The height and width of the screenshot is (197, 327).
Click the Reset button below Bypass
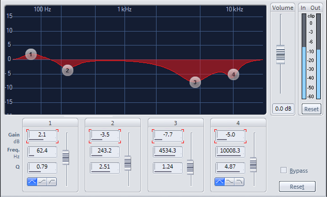pyautogui.click(x=297, y=186)
